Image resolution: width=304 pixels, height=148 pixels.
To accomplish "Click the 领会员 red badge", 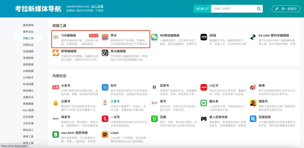I will pos(94,36).
